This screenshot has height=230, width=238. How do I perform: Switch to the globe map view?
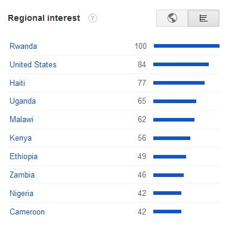point(172,18)
